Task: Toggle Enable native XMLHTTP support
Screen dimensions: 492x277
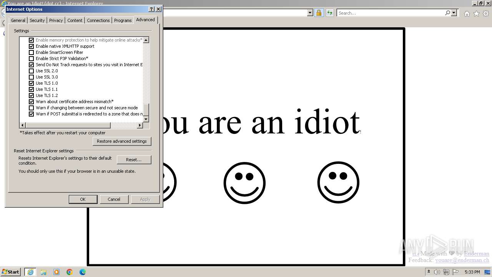Action: click(32, 46)
